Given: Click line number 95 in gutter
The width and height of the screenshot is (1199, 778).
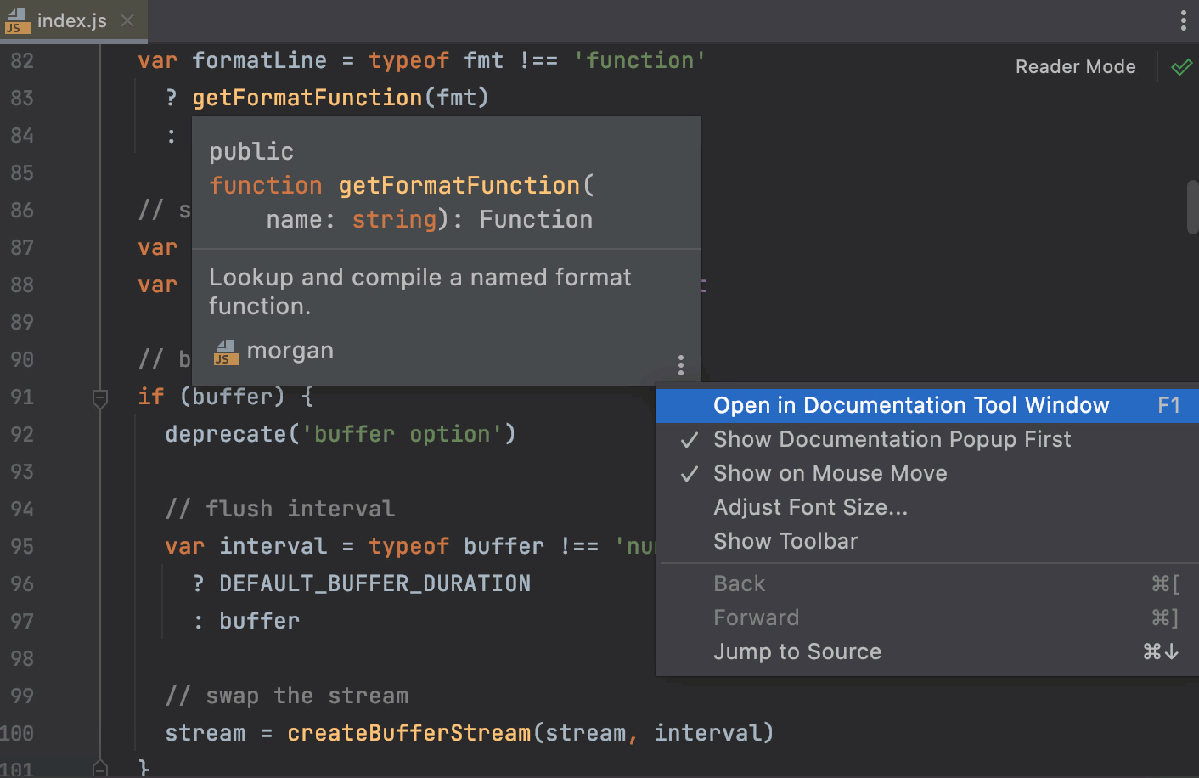Looking at the screenshot, I should (x=22, y=547).
